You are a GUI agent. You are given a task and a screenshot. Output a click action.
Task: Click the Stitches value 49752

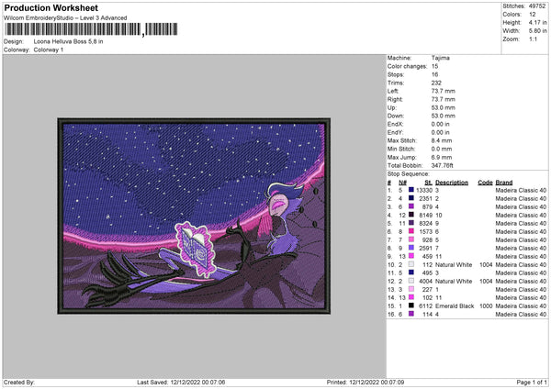pyautogui.click(x=537, y=6)
